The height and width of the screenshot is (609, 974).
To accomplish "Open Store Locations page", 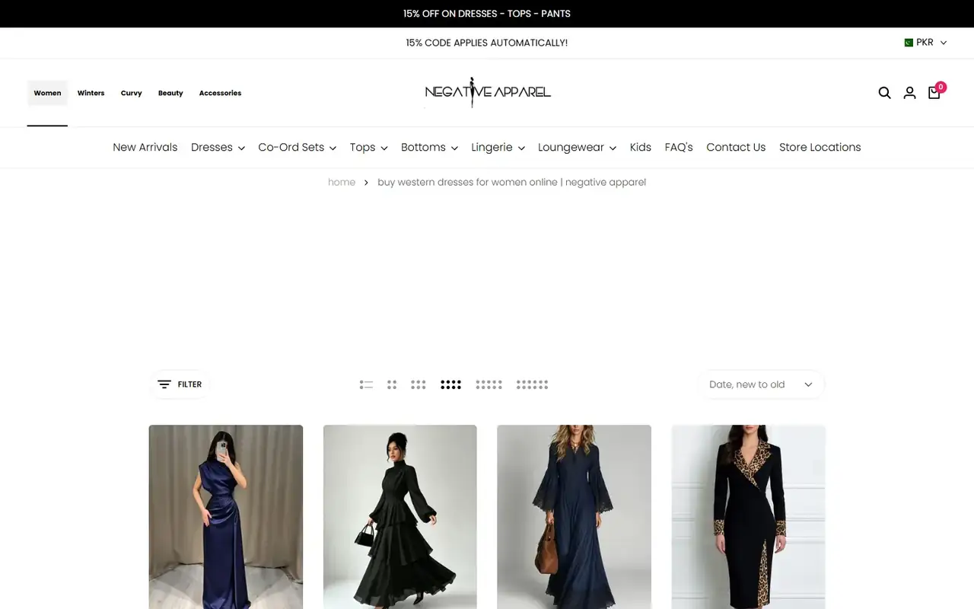I will click(x=820, y=148).
